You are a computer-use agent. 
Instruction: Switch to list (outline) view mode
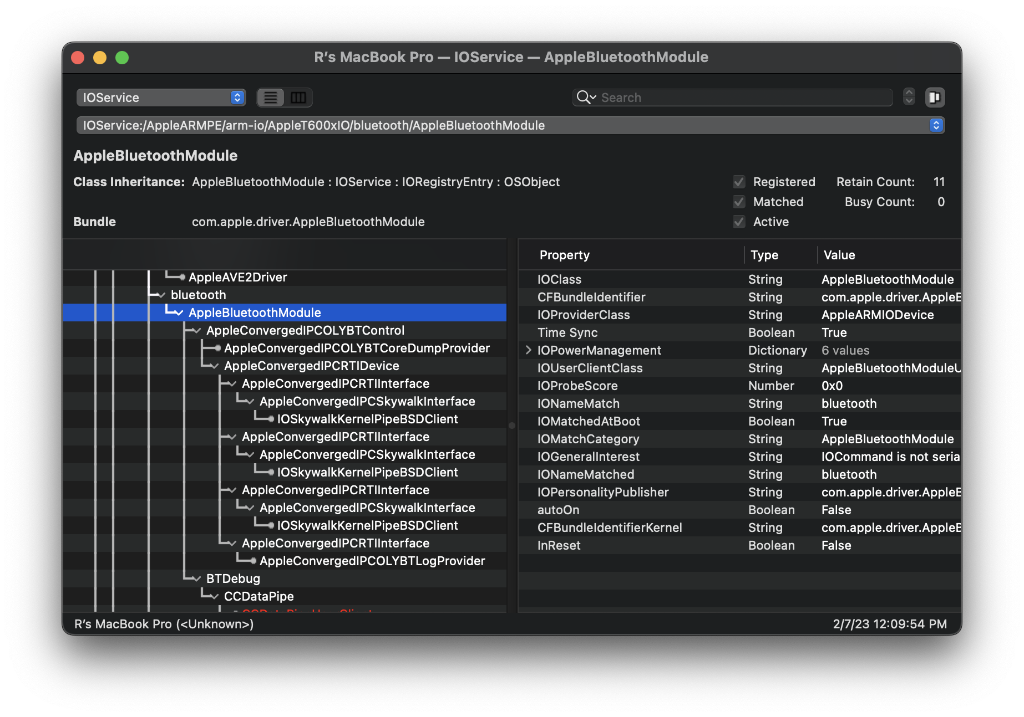coord(271,98)
